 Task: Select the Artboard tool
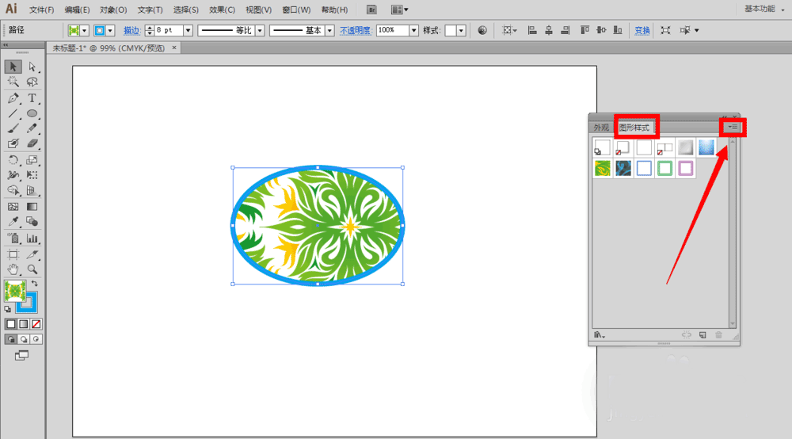point(13,254)
